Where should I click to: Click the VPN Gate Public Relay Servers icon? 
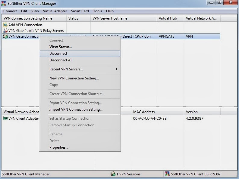[x=5, y=31]
